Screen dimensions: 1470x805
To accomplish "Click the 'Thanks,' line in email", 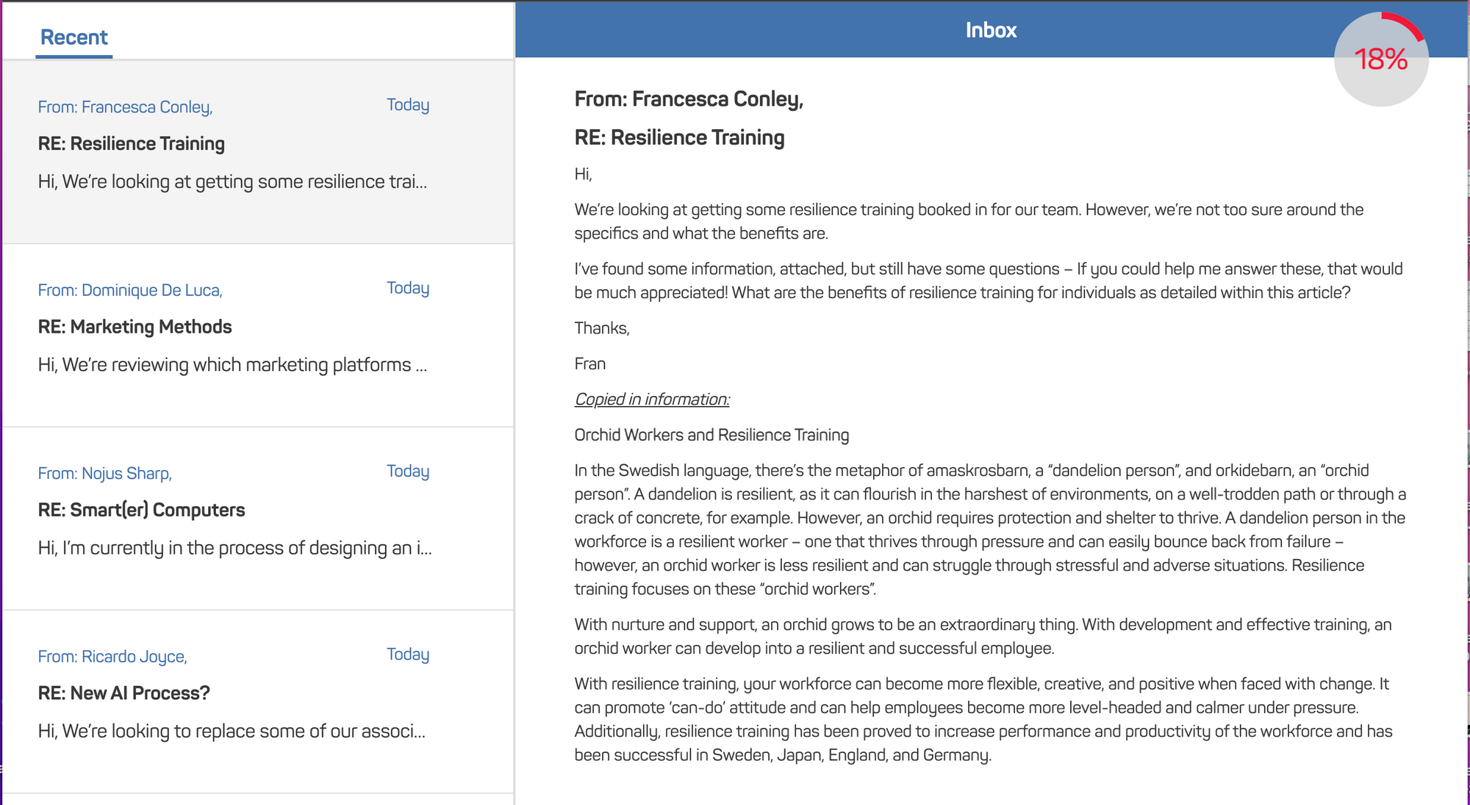I will [602, 328].
